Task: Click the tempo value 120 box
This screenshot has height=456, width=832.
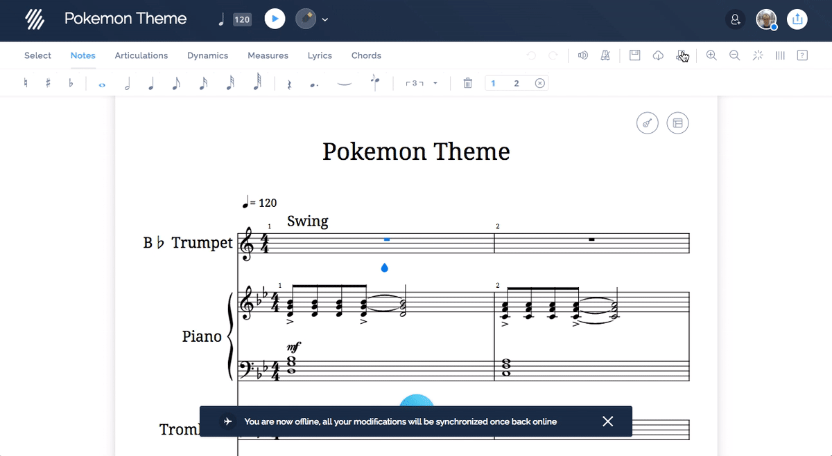Action: point(242,19)
